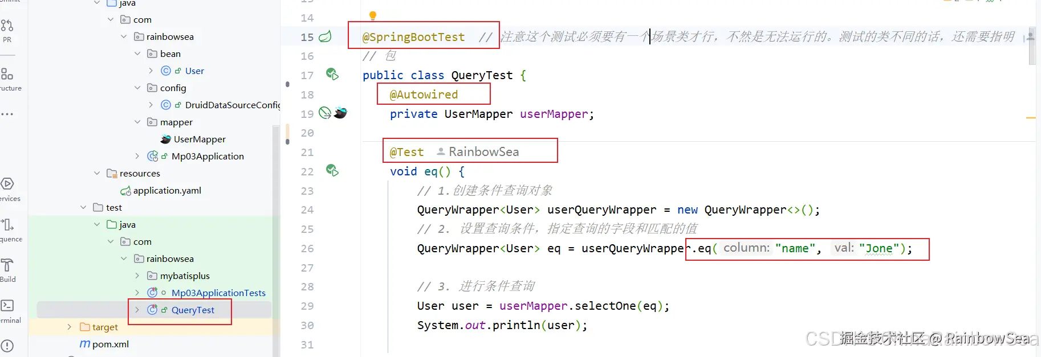Expand the QueryTest node arrow
Viewport: 1041px width, 357px height.
click(x=137, y=310)
